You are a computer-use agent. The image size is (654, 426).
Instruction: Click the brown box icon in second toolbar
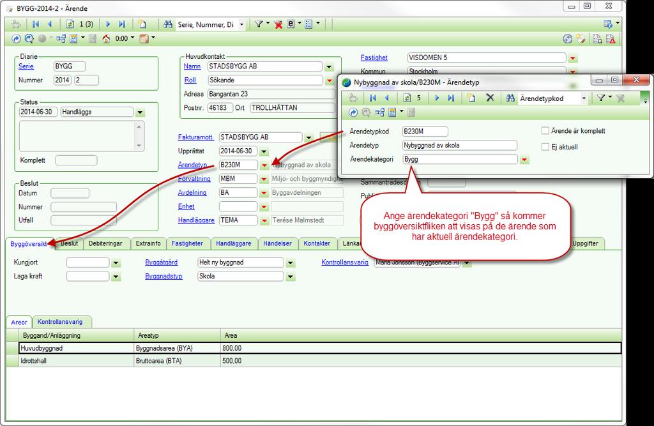point(144,39)
